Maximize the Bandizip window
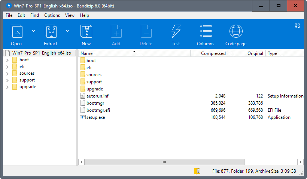The width and height of the screenshot is (307, 179). click(x=279, y=6)
